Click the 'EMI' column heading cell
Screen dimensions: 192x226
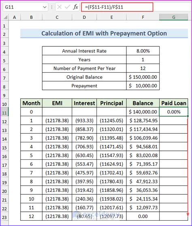click(x=57, y=103)
